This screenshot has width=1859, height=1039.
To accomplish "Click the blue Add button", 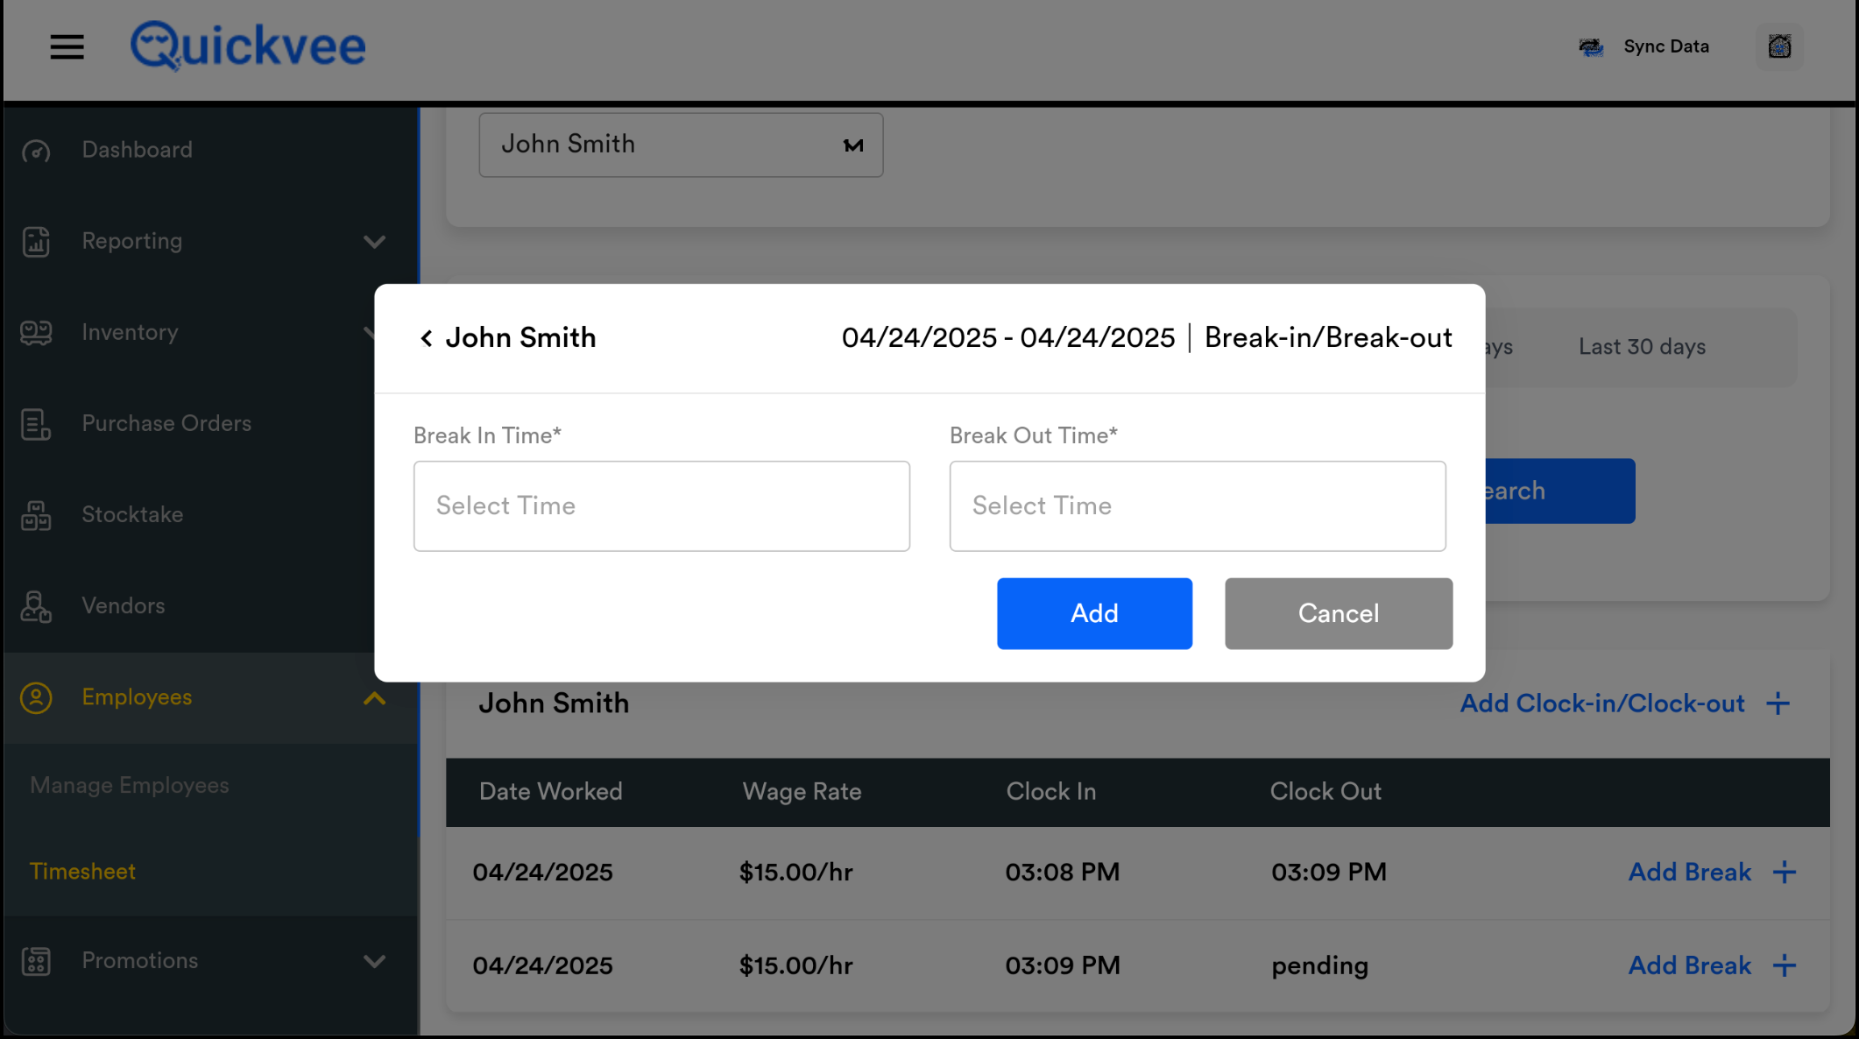I will tap(1094, 613).
